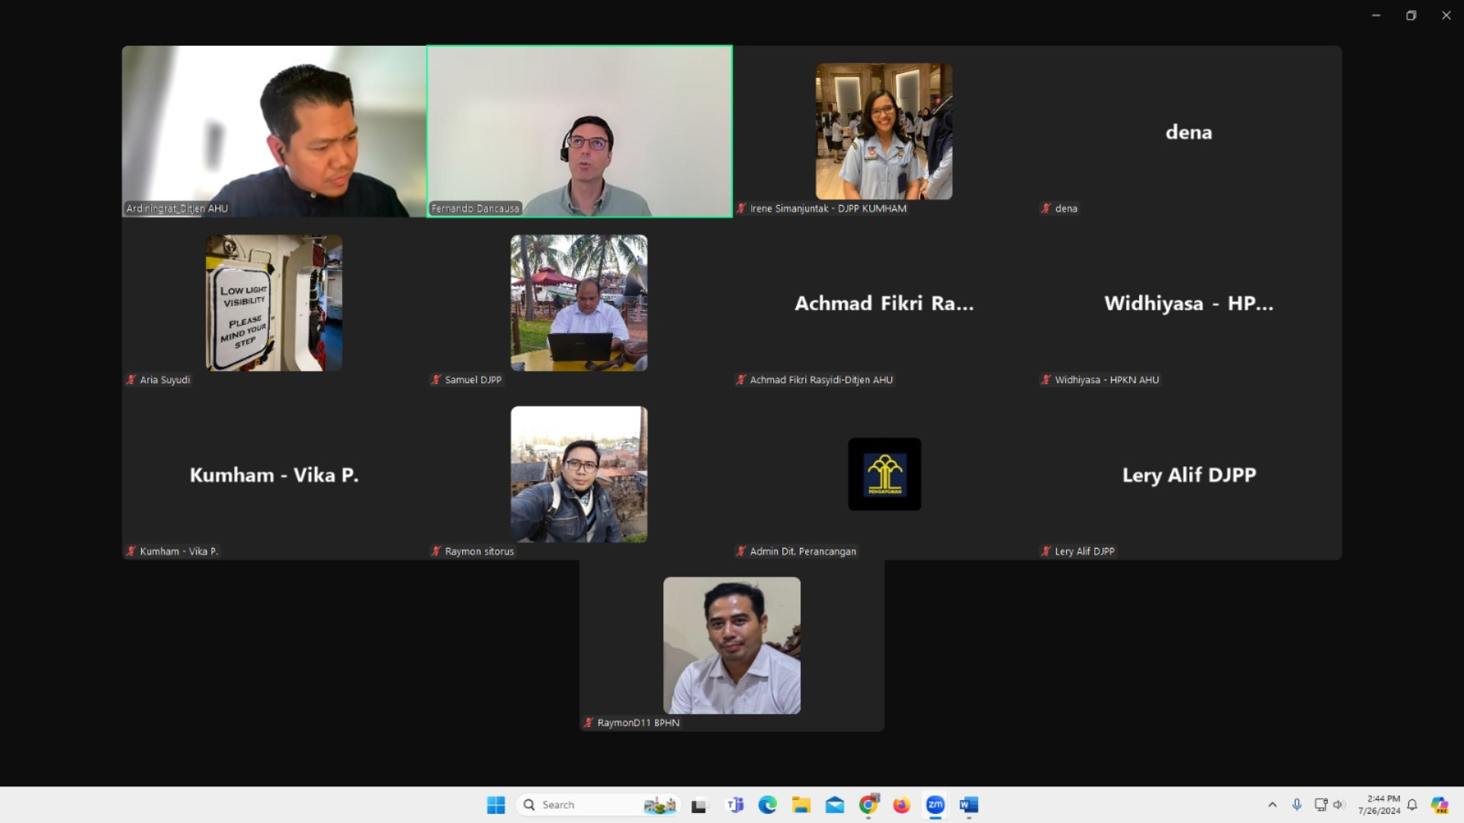The image size is (1464, 823).
Task: Select the Lery Alif DJPP tile
Action: click(x=1189, y=474)
